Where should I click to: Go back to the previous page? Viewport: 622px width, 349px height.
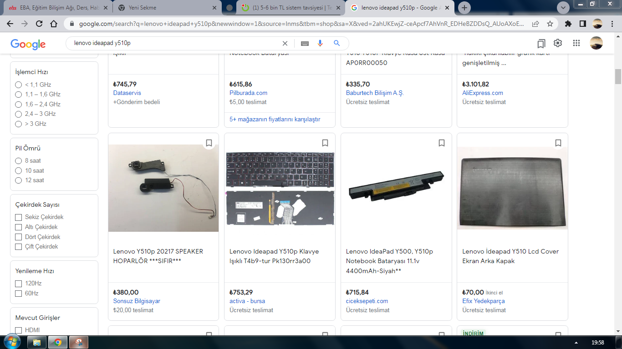click(10, 24)
